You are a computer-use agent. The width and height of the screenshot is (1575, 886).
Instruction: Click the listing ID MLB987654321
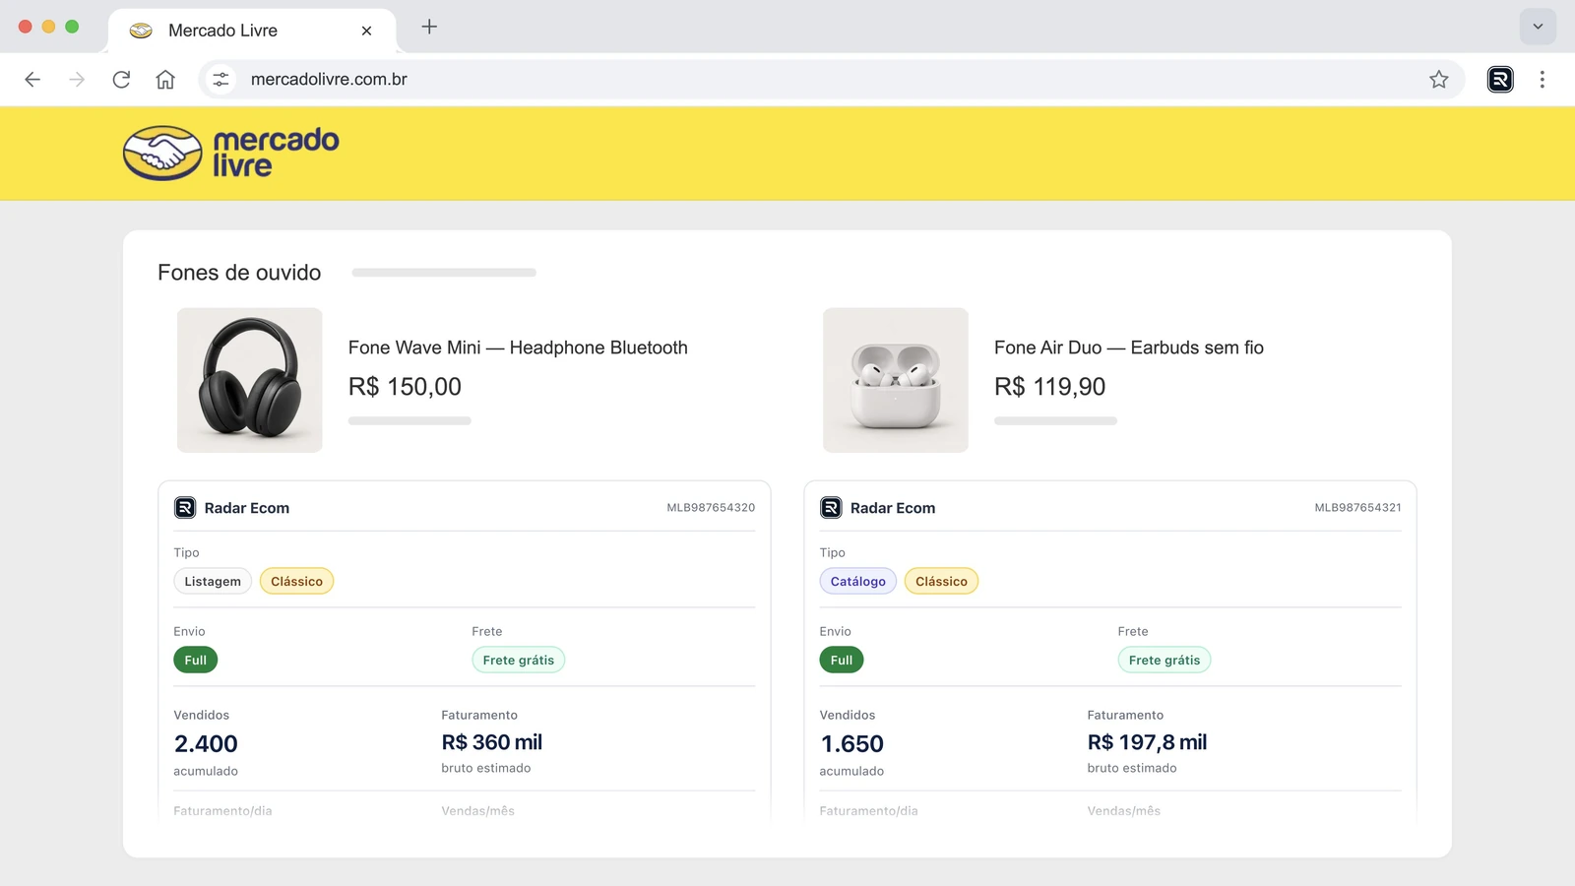tap(1357, 508)
